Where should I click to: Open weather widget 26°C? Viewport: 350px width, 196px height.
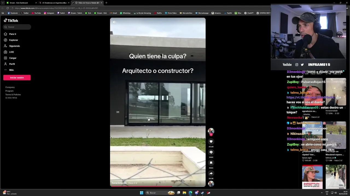pyautogui.click(x=10, y=193)
